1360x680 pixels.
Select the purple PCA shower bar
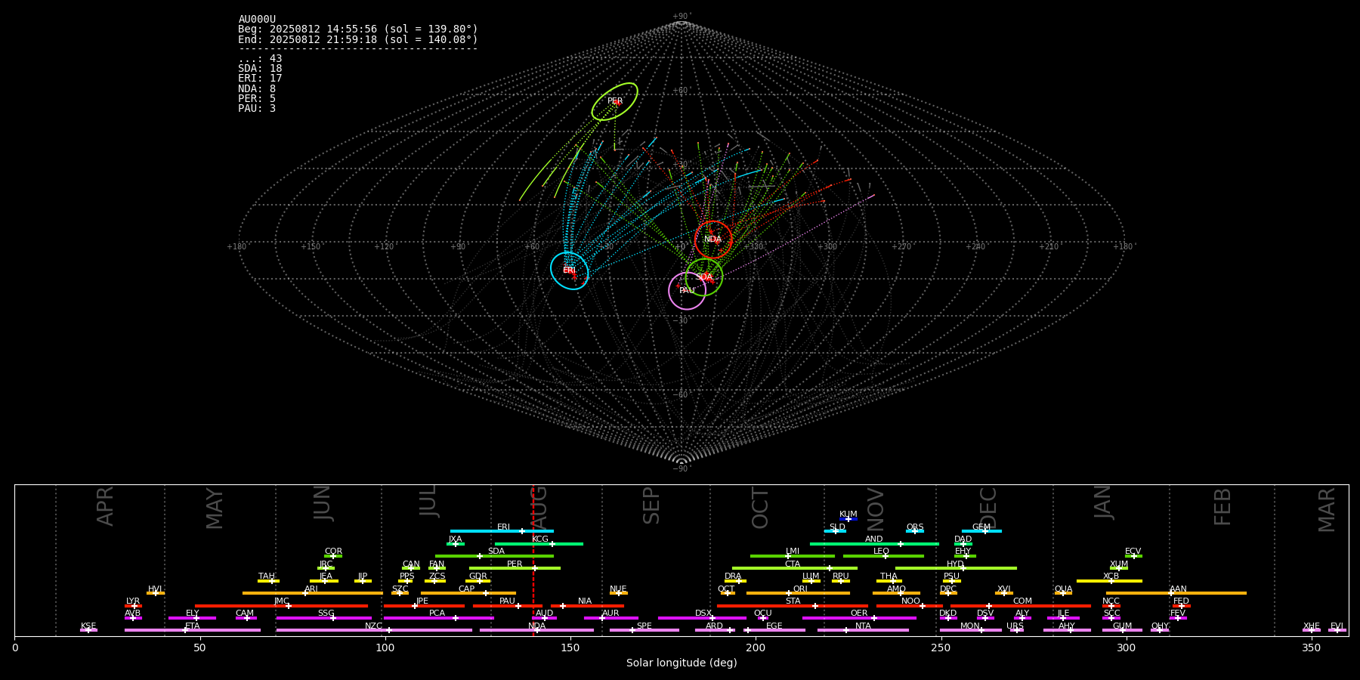438,618
